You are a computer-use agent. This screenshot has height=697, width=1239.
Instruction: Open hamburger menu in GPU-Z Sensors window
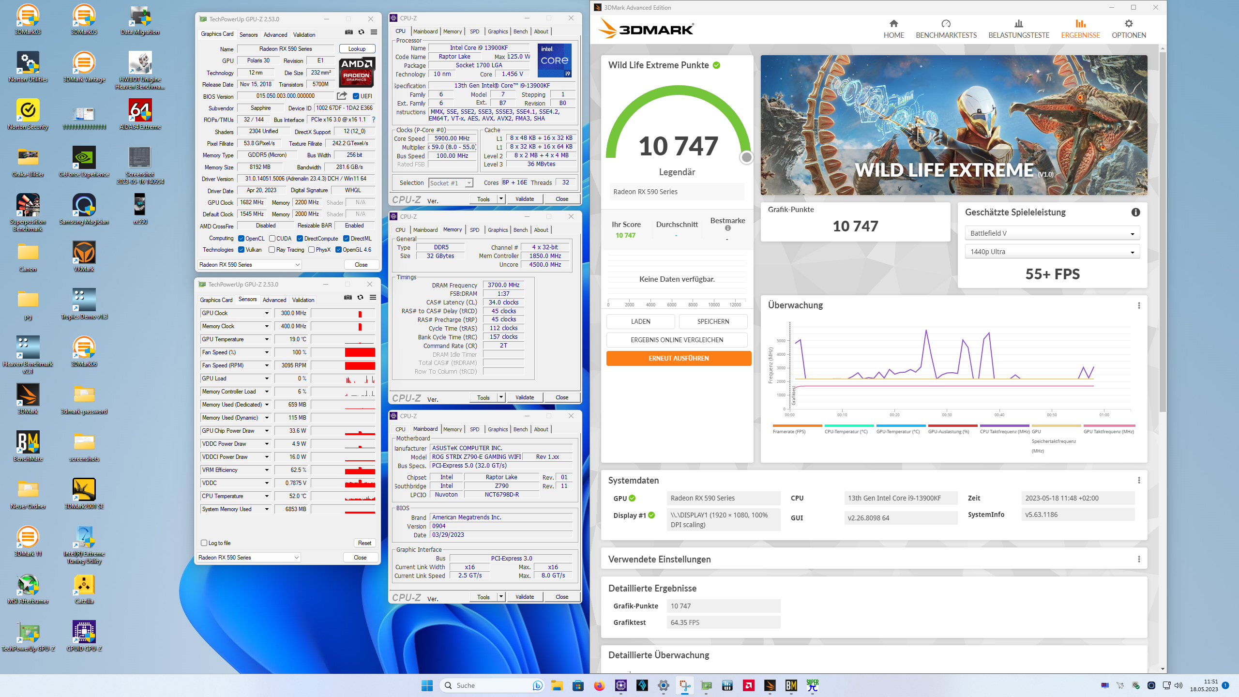tap(373, 297)
